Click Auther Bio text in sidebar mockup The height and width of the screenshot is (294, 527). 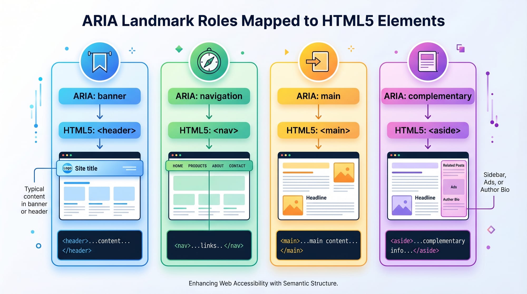click(451, 199)
